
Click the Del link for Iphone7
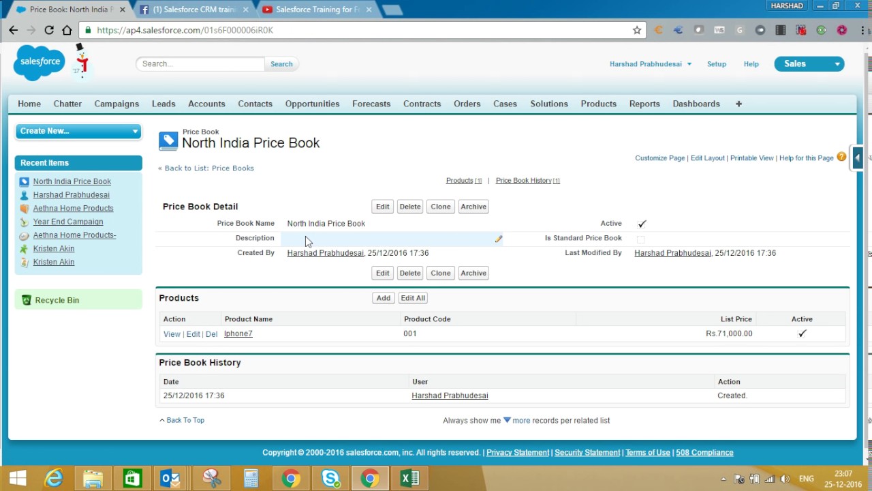[x=212, y=334]
